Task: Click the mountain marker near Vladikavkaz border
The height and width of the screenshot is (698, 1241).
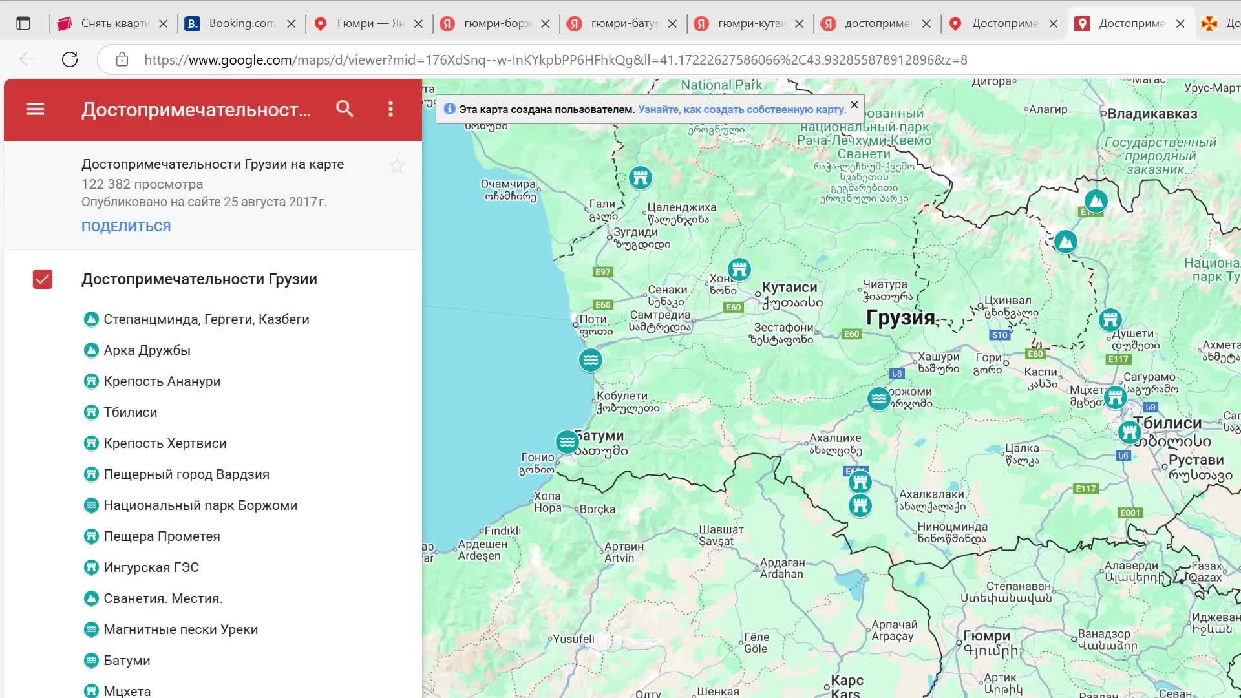Action: [1096, 201]
